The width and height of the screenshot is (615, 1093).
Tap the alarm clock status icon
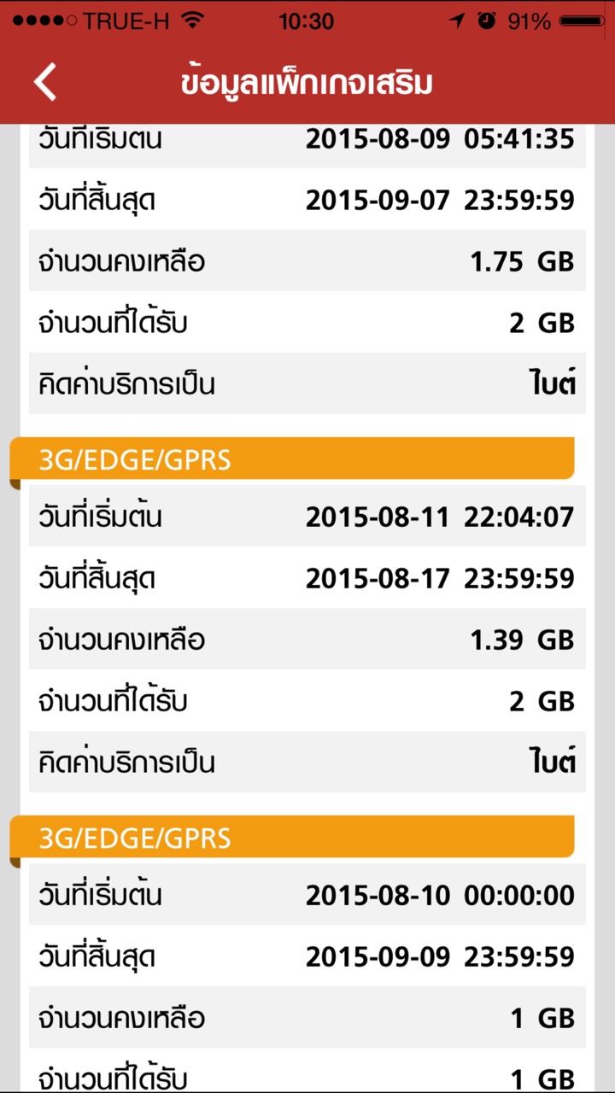coord(487,22)
